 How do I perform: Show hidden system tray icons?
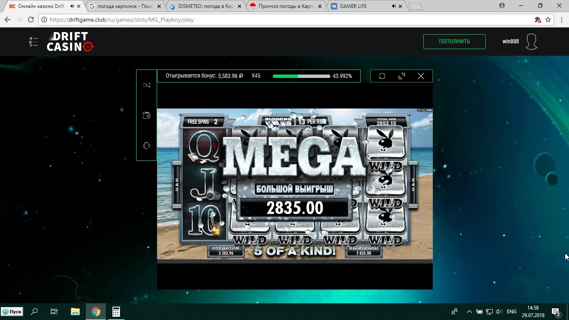[469, 312]
